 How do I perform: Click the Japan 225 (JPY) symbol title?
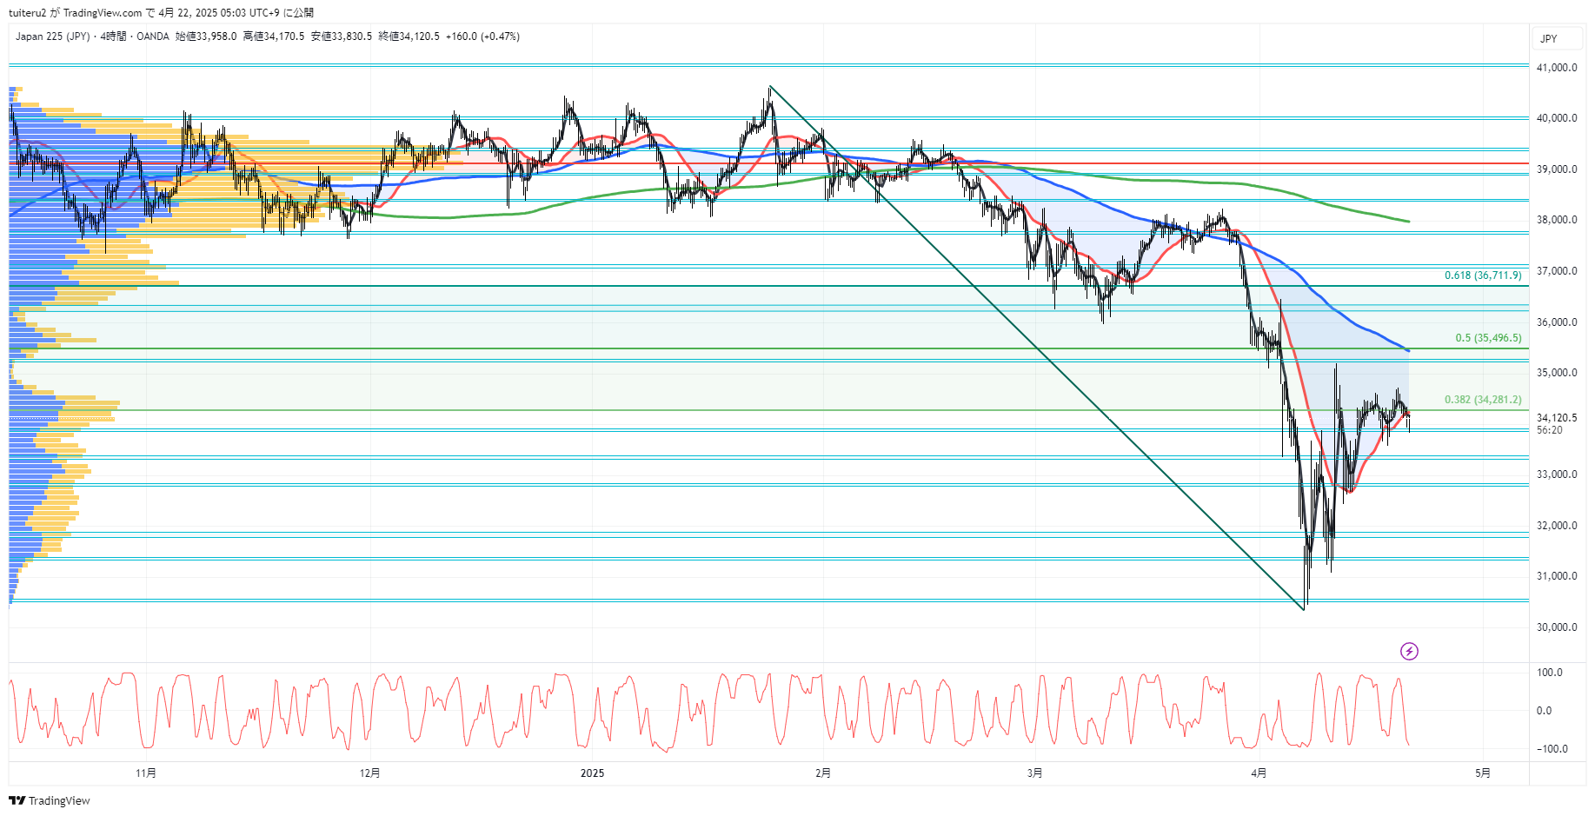pyautogui.click(x=52, y=36)
